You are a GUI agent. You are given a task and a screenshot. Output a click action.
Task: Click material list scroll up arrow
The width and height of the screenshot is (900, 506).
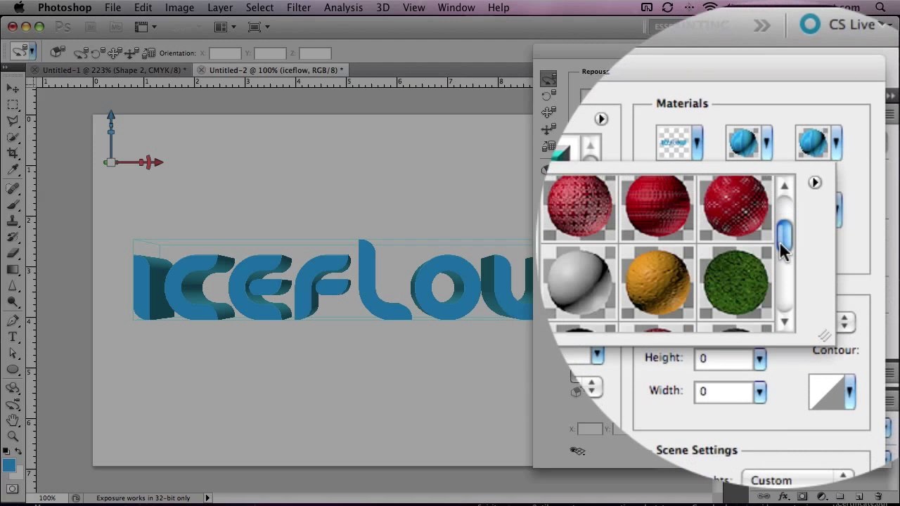(785, 186)
